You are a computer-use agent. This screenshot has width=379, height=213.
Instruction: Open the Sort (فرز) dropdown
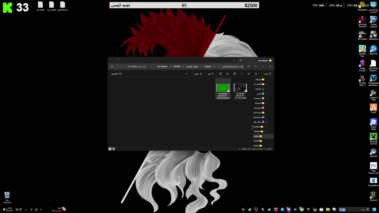[211, 74]
